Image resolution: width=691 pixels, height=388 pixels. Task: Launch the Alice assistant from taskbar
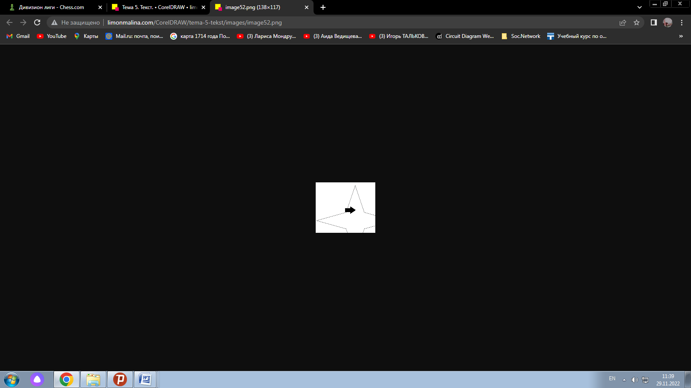pyautogui.click(x=37, y=379)
